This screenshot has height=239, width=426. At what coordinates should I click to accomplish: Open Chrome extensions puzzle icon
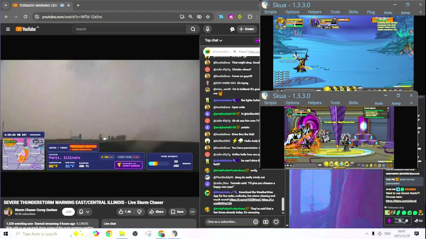click(250, 17)
